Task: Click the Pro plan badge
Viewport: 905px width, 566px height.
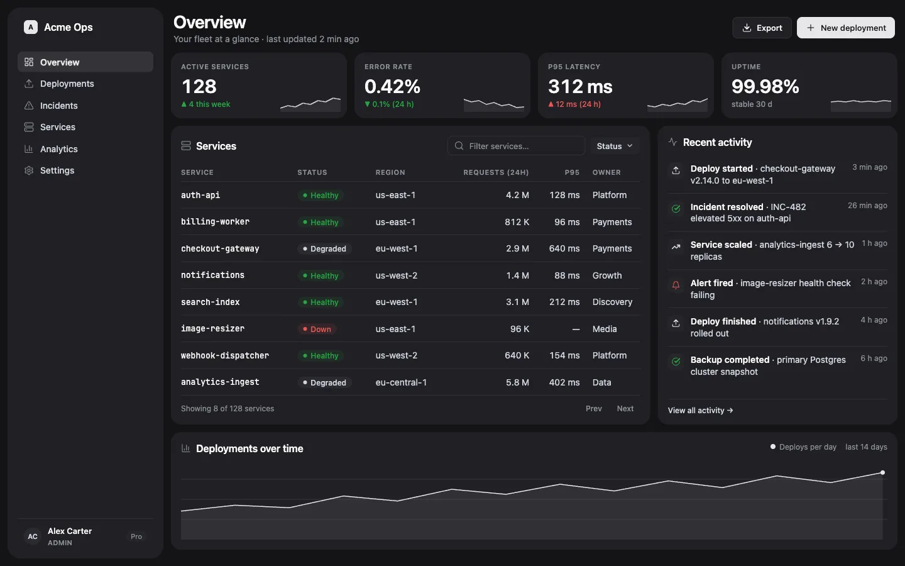Action: 136,536
